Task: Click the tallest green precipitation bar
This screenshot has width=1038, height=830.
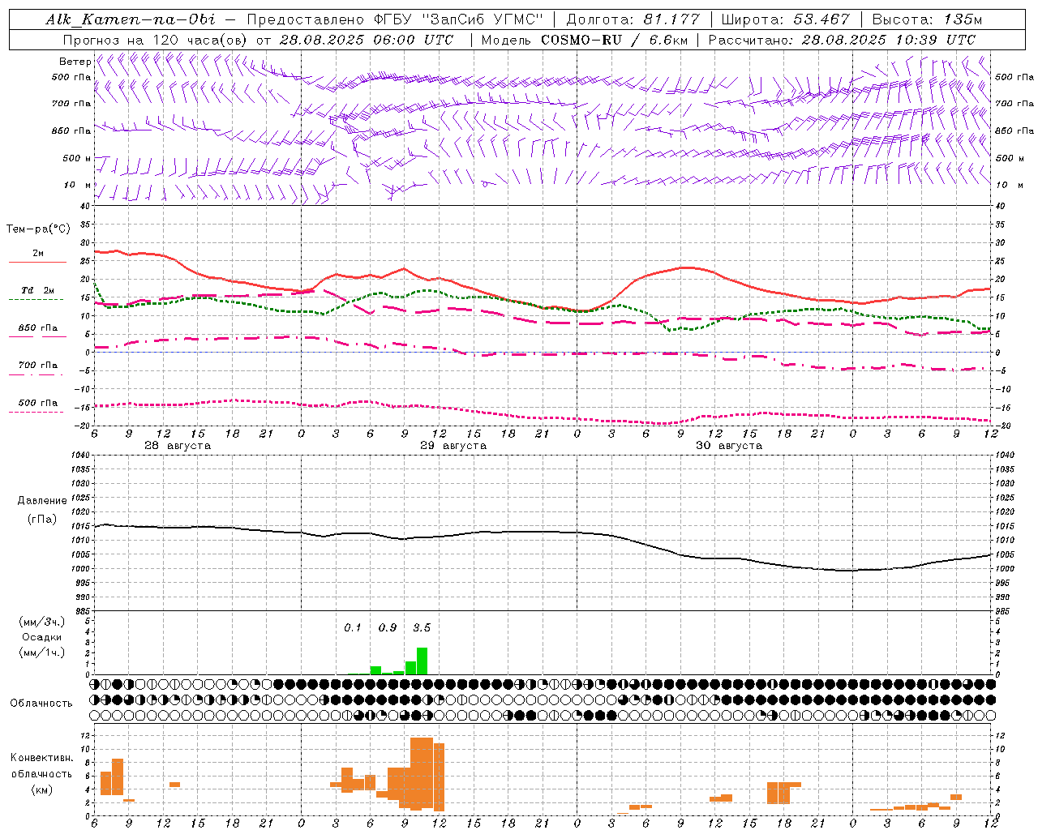Action: pyautogui.click(x=422, y=661)
